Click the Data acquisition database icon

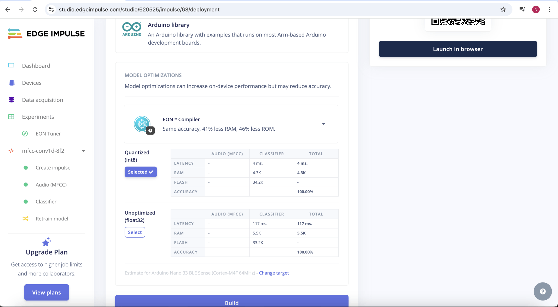tap(11, 100)
